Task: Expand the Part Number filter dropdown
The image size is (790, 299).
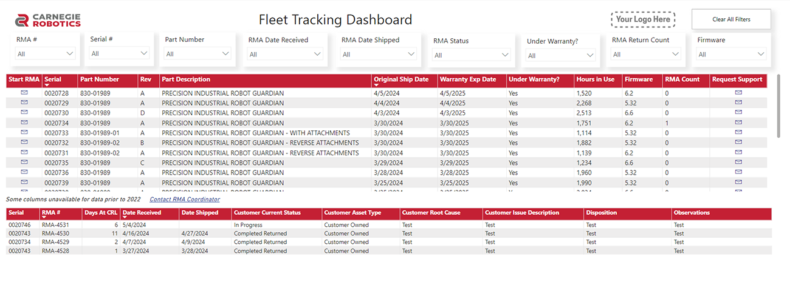Action: [197, 54]
